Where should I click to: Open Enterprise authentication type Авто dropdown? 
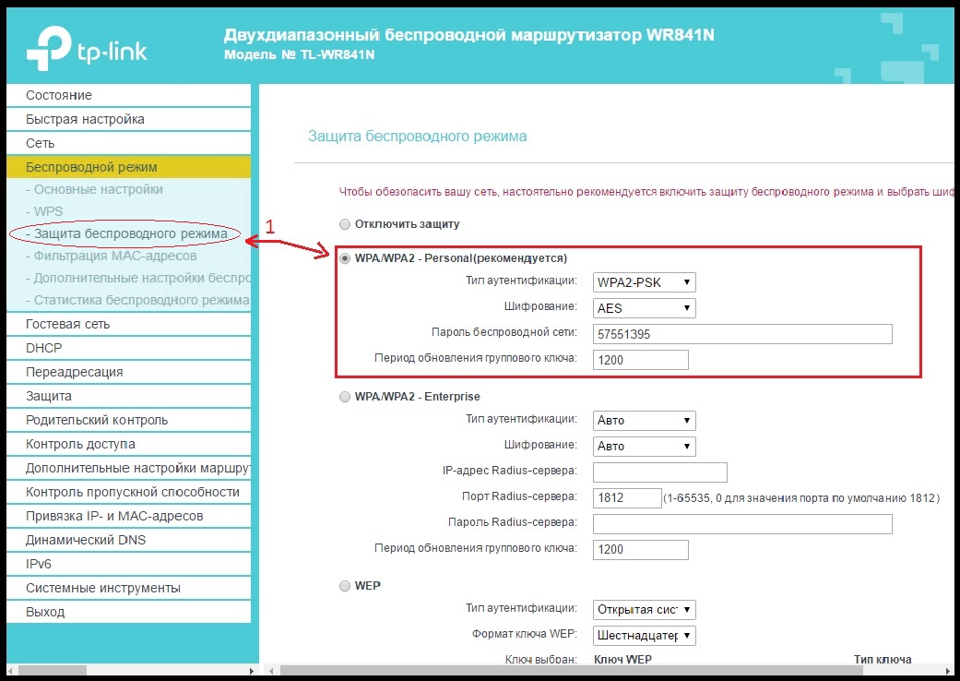tap(644, 420)
